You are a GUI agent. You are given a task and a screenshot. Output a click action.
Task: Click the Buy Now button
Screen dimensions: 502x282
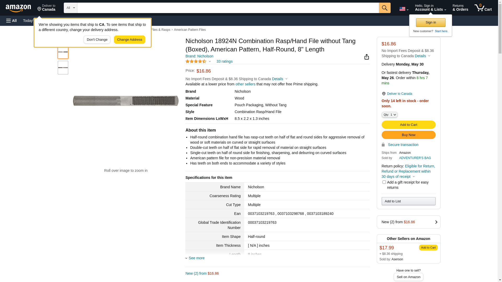click(x=408, y=135)
